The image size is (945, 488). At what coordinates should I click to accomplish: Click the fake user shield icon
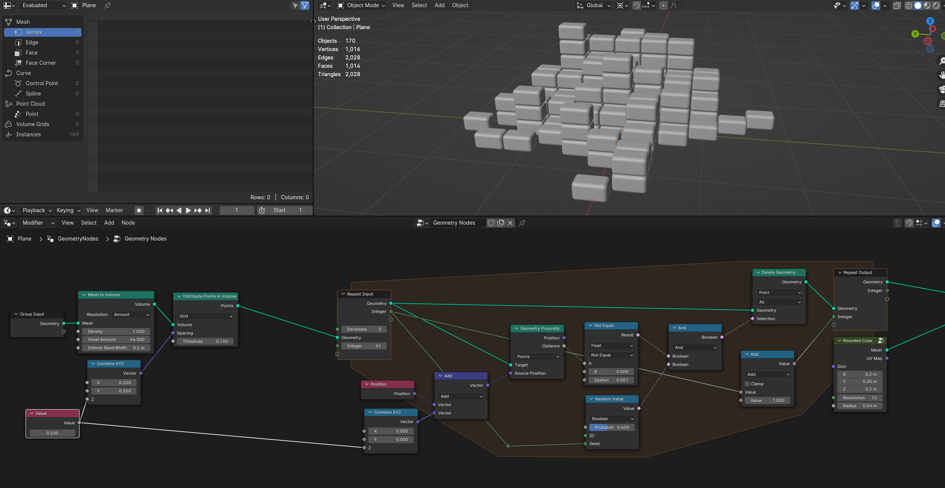(491, 223)
